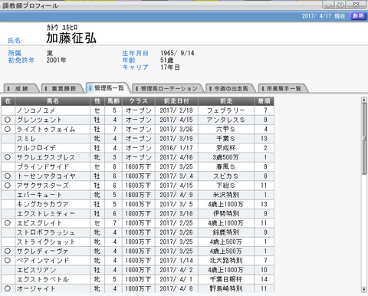
Task: Click previous race アンタレスS cell
Action: [x=226, y=120]
